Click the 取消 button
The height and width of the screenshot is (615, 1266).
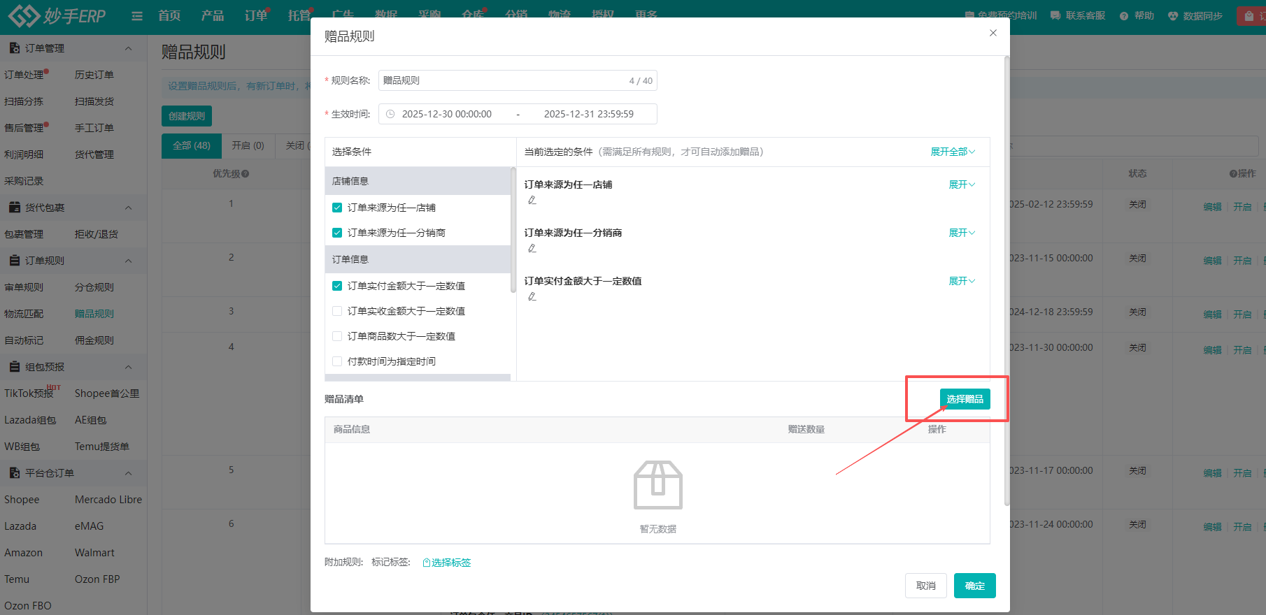point(926,586)
